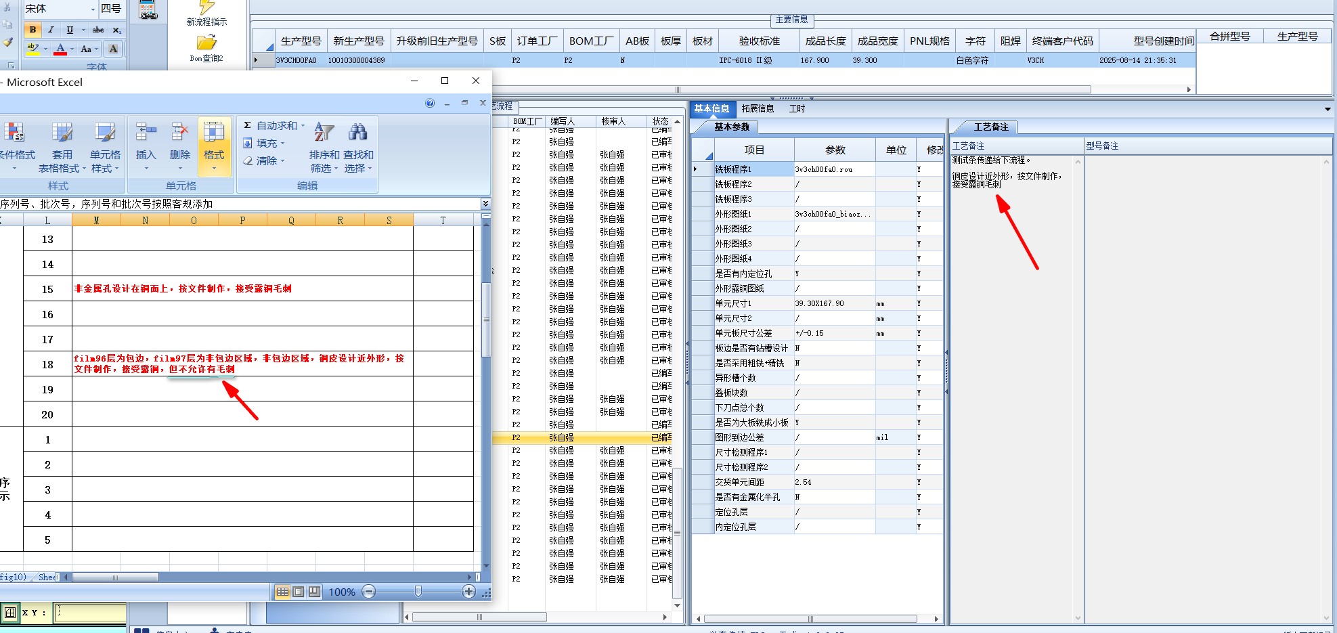
Task: Click Excel's vertical scrollbar thumb
Action: (x=486, y=320)
